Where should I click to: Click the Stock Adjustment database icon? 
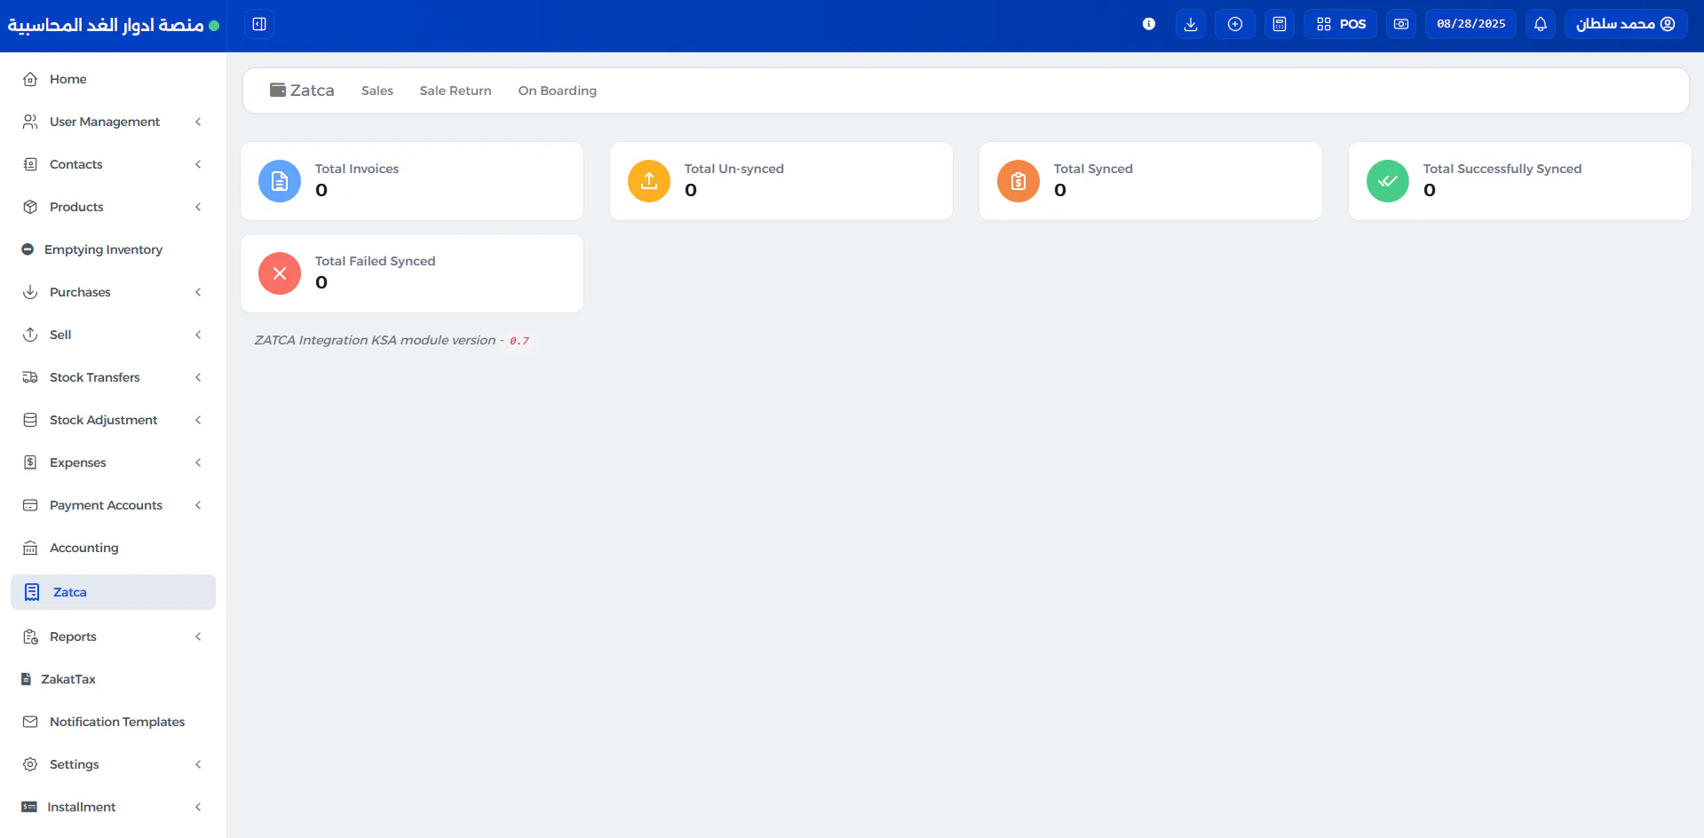(x=30, y=420)
